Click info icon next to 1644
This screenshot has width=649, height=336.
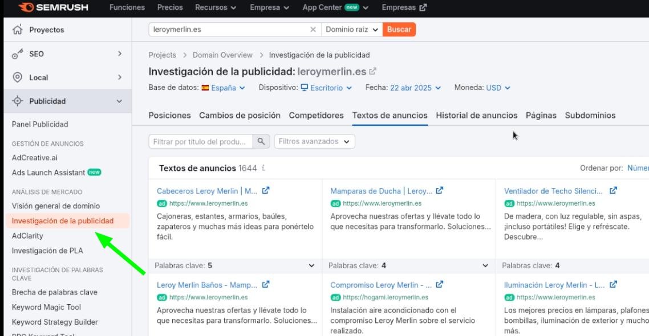pos(263,168)
